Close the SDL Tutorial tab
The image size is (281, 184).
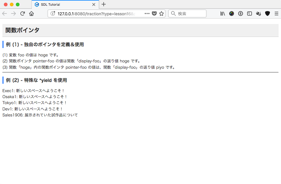[94, 5]
